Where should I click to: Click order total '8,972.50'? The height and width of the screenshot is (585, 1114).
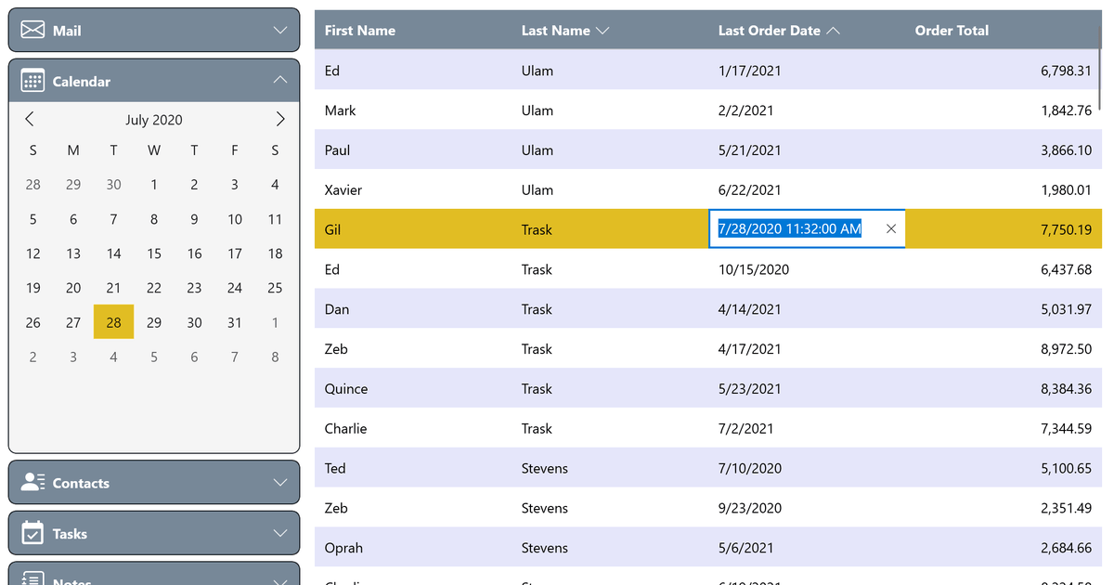click(1066, 349)
